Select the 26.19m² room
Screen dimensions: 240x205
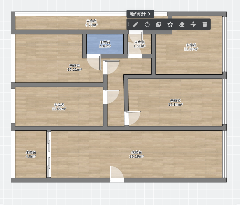(137, 154)
